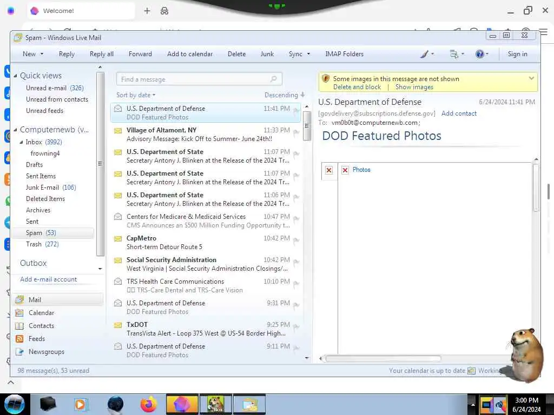
Task: Select the Deleted Items folder
Action: click(x=45, y=199)
